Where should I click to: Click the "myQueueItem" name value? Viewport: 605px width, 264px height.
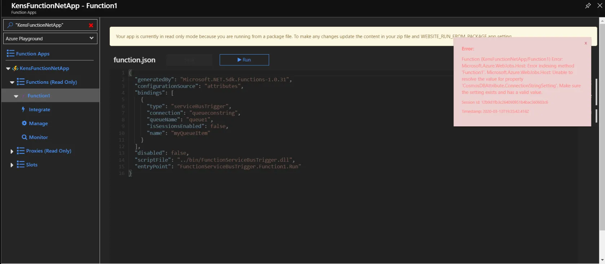pos(190,133)
